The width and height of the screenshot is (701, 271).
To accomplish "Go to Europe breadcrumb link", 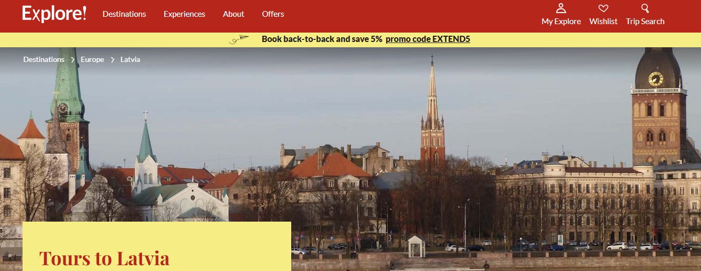I will (x=92, y=59).
